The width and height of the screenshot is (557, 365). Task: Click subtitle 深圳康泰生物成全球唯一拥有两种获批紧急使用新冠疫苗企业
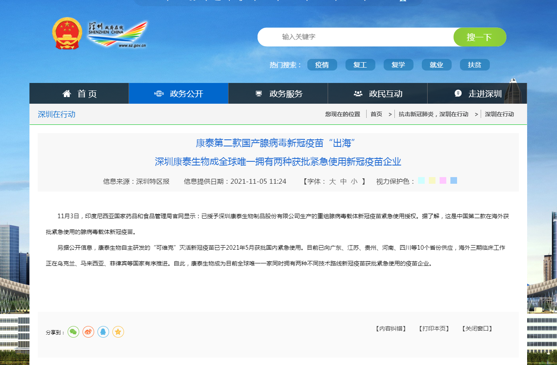click(278, 162)
